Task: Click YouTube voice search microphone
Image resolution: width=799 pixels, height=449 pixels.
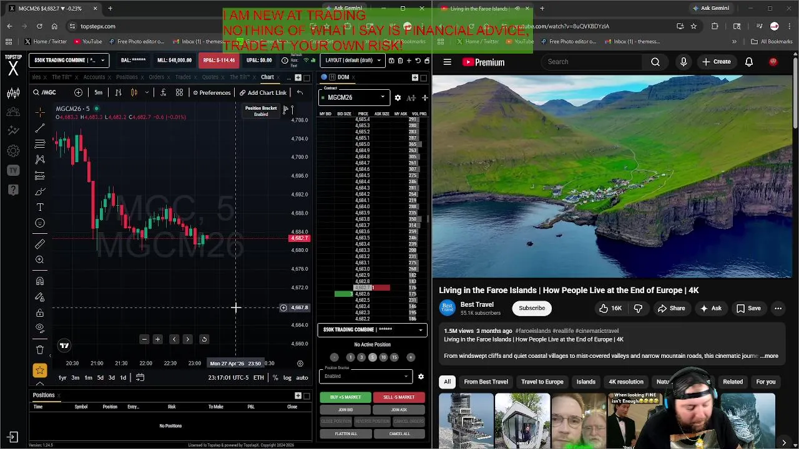Action: point(684,62)
